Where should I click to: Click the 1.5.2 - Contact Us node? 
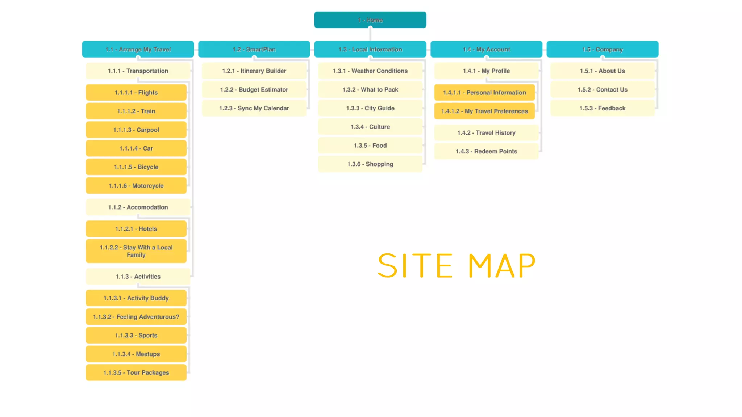coord(602,89)
